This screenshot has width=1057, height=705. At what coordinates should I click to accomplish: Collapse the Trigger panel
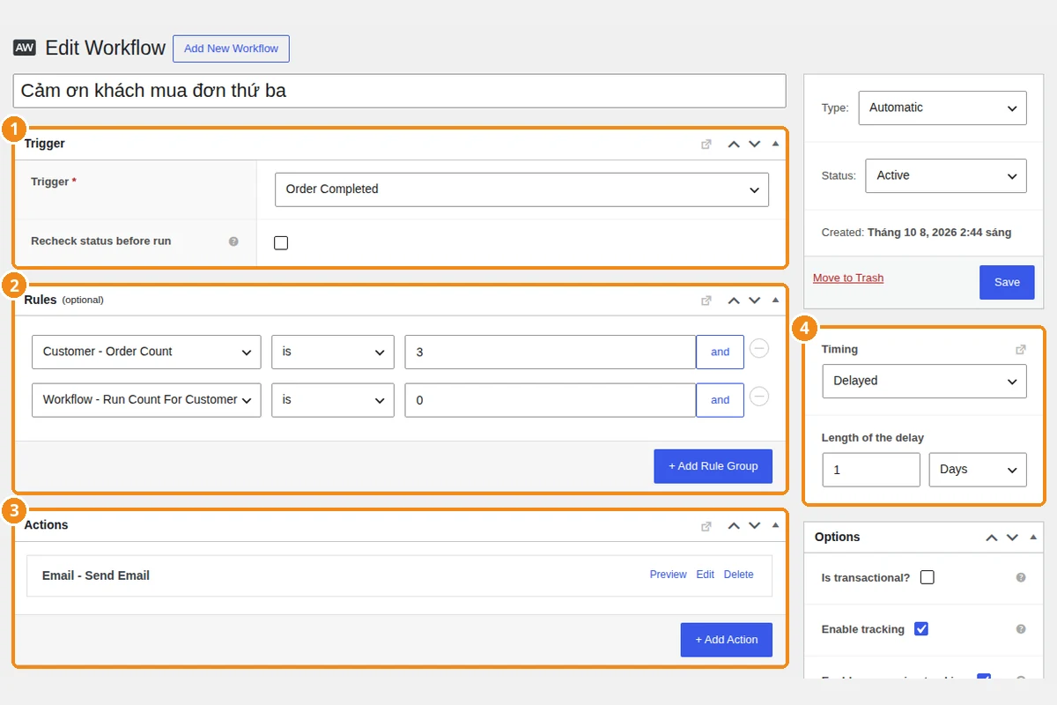pyautogui.click(x=775, y=144)
